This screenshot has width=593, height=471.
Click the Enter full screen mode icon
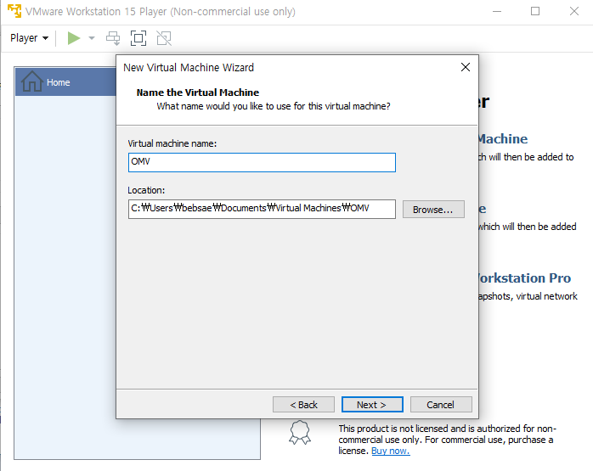pos(138,38)
